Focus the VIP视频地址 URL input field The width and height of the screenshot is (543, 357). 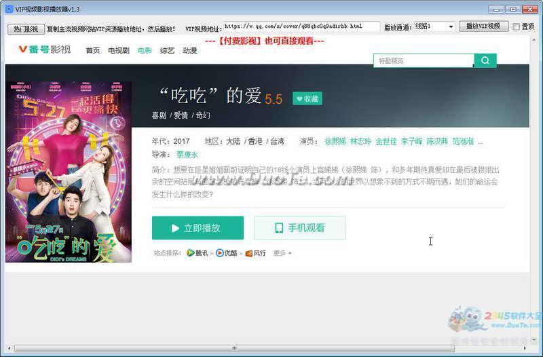(x=301, y=26)
